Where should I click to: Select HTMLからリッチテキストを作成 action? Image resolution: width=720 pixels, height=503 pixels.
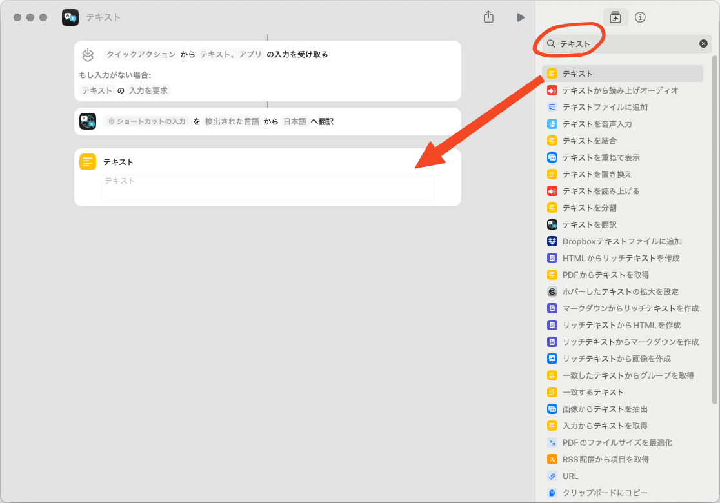[622, 258]
